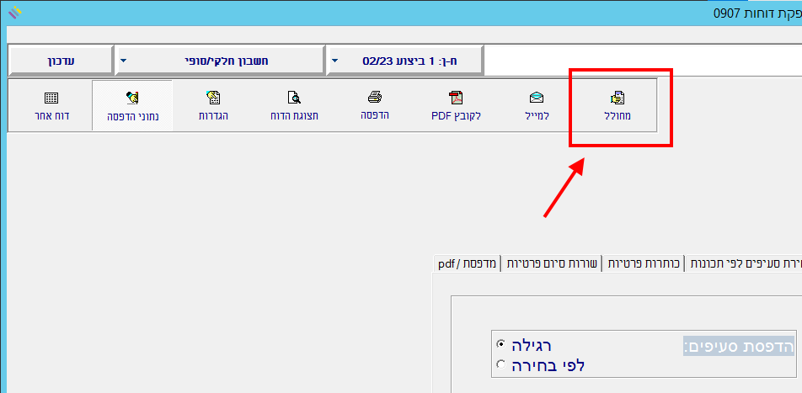Open the שורות סיום פרטיות tab
Screen dimensions: 802x393
point(552,263)
